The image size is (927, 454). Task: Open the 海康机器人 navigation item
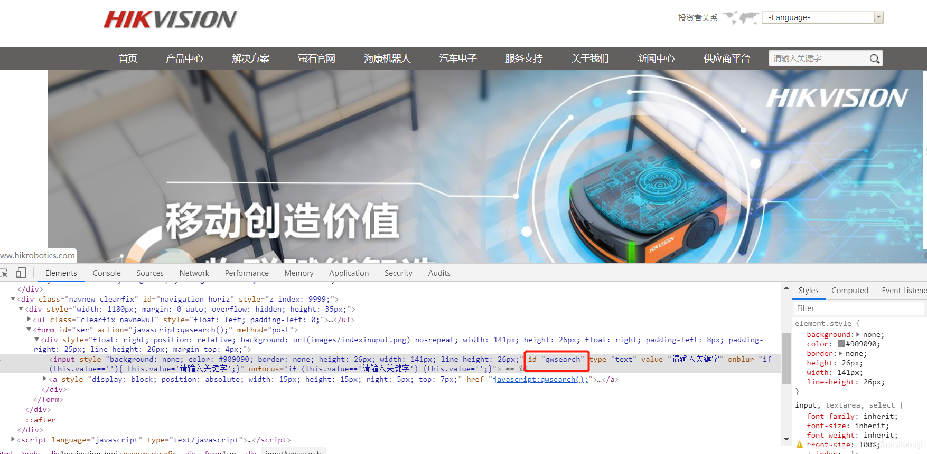click(387, 59)
